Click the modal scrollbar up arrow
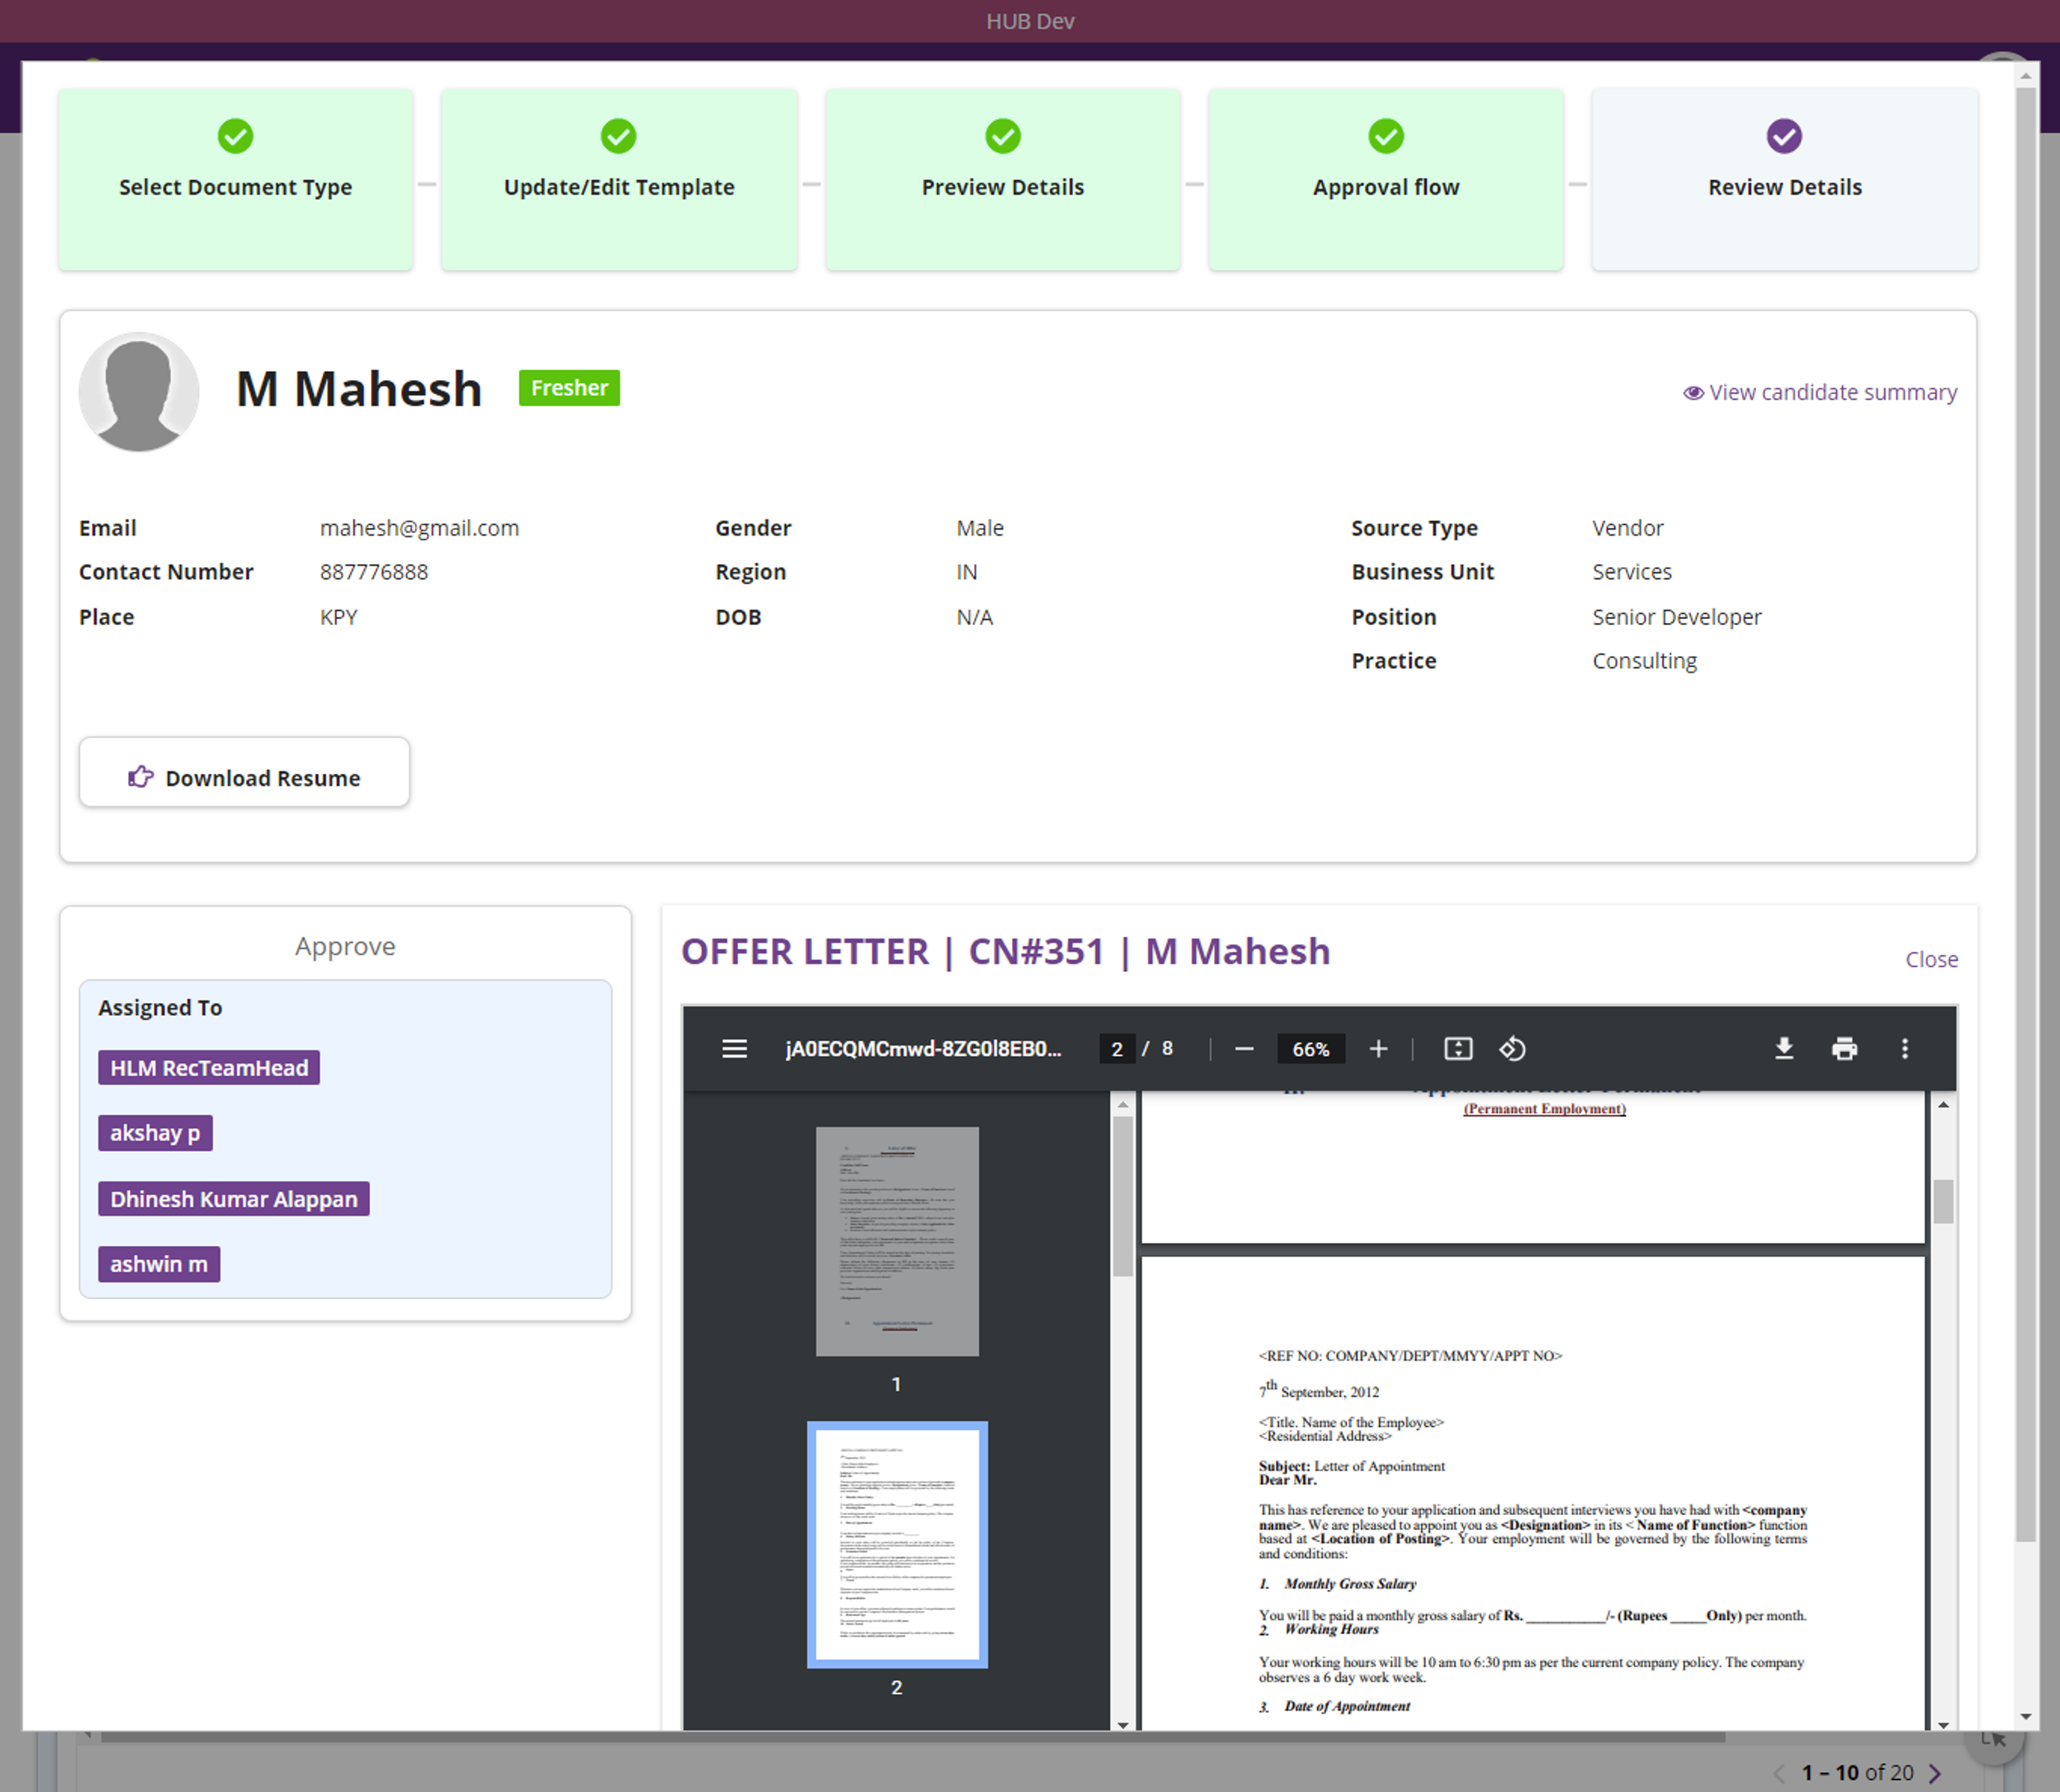The width and height of the screenshot is (2060, 1792). point(2026,76)
